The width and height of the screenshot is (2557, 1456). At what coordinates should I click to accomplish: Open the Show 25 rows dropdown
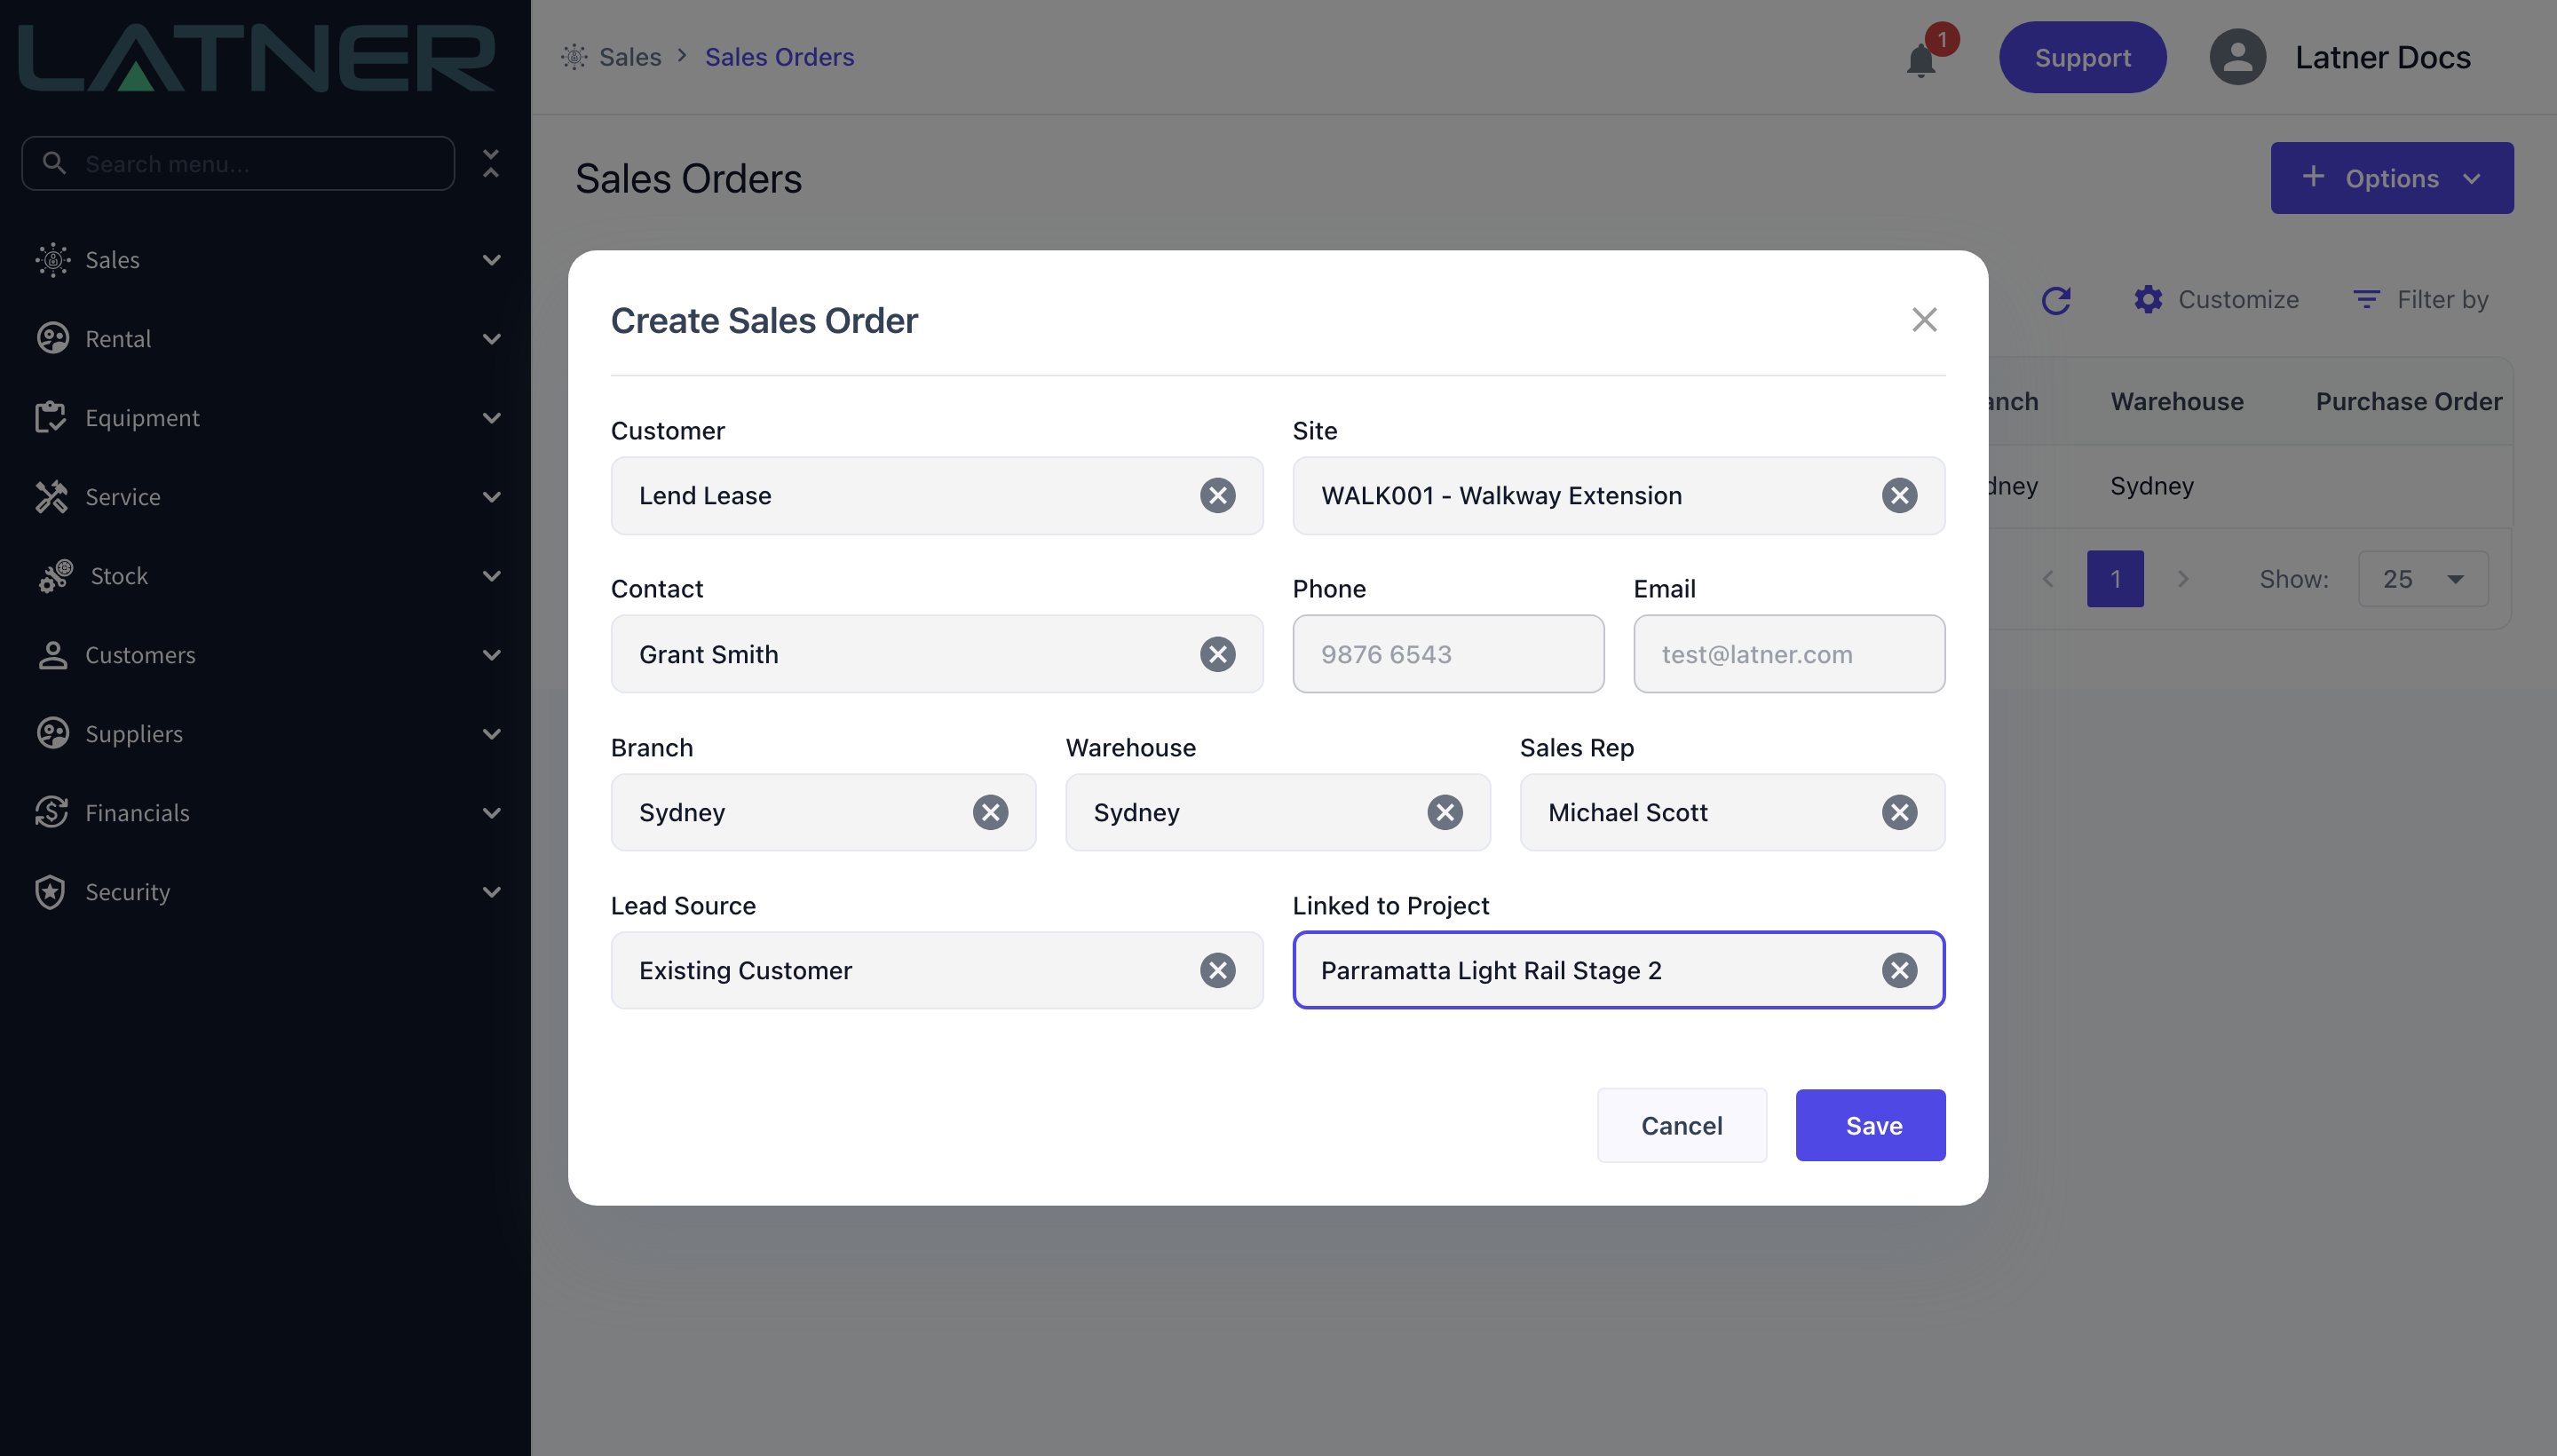pos(2422,579)
